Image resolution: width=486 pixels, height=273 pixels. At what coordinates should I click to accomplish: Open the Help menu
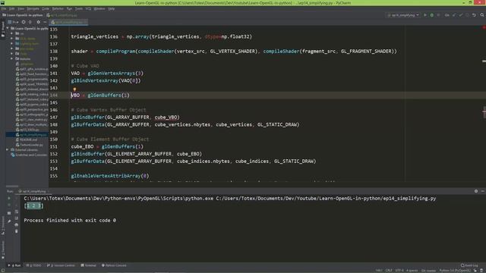point(112,8)
